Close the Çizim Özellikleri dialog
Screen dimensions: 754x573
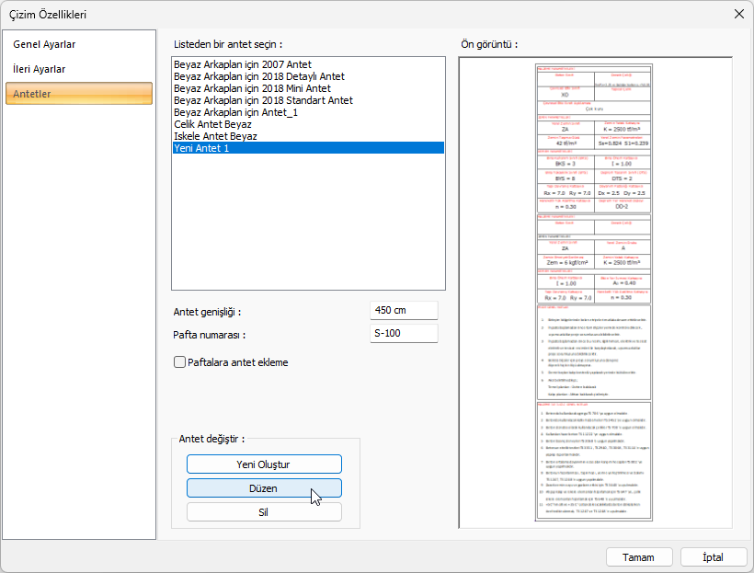(x=738, y=13)
